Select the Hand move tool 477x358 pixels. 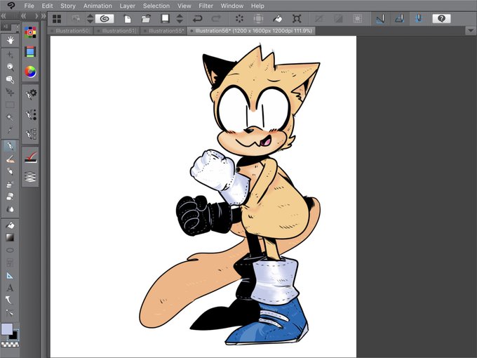(10, 40)
